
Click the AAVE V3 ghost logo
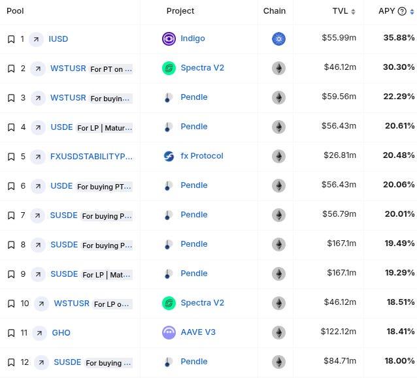click(x=169, y=332)
